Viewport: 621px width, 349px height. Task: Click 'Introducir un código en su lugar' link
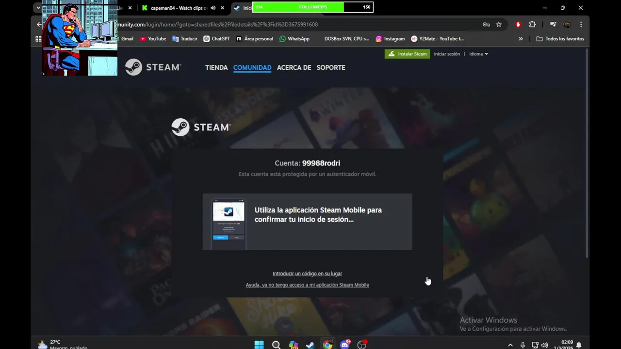tap(307, 274)
